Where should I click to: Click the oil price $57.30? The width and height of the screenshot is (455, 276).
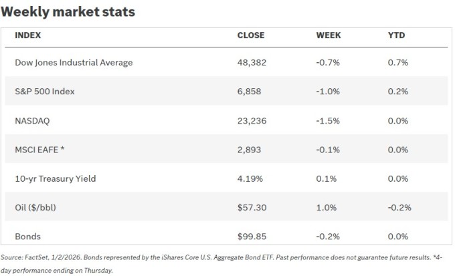pos(252,208)
